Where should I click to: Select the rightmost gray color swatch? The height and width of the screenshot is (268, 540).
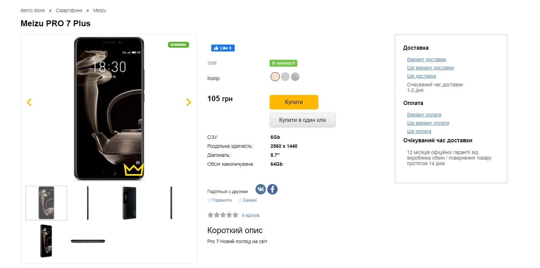(295, 77)
